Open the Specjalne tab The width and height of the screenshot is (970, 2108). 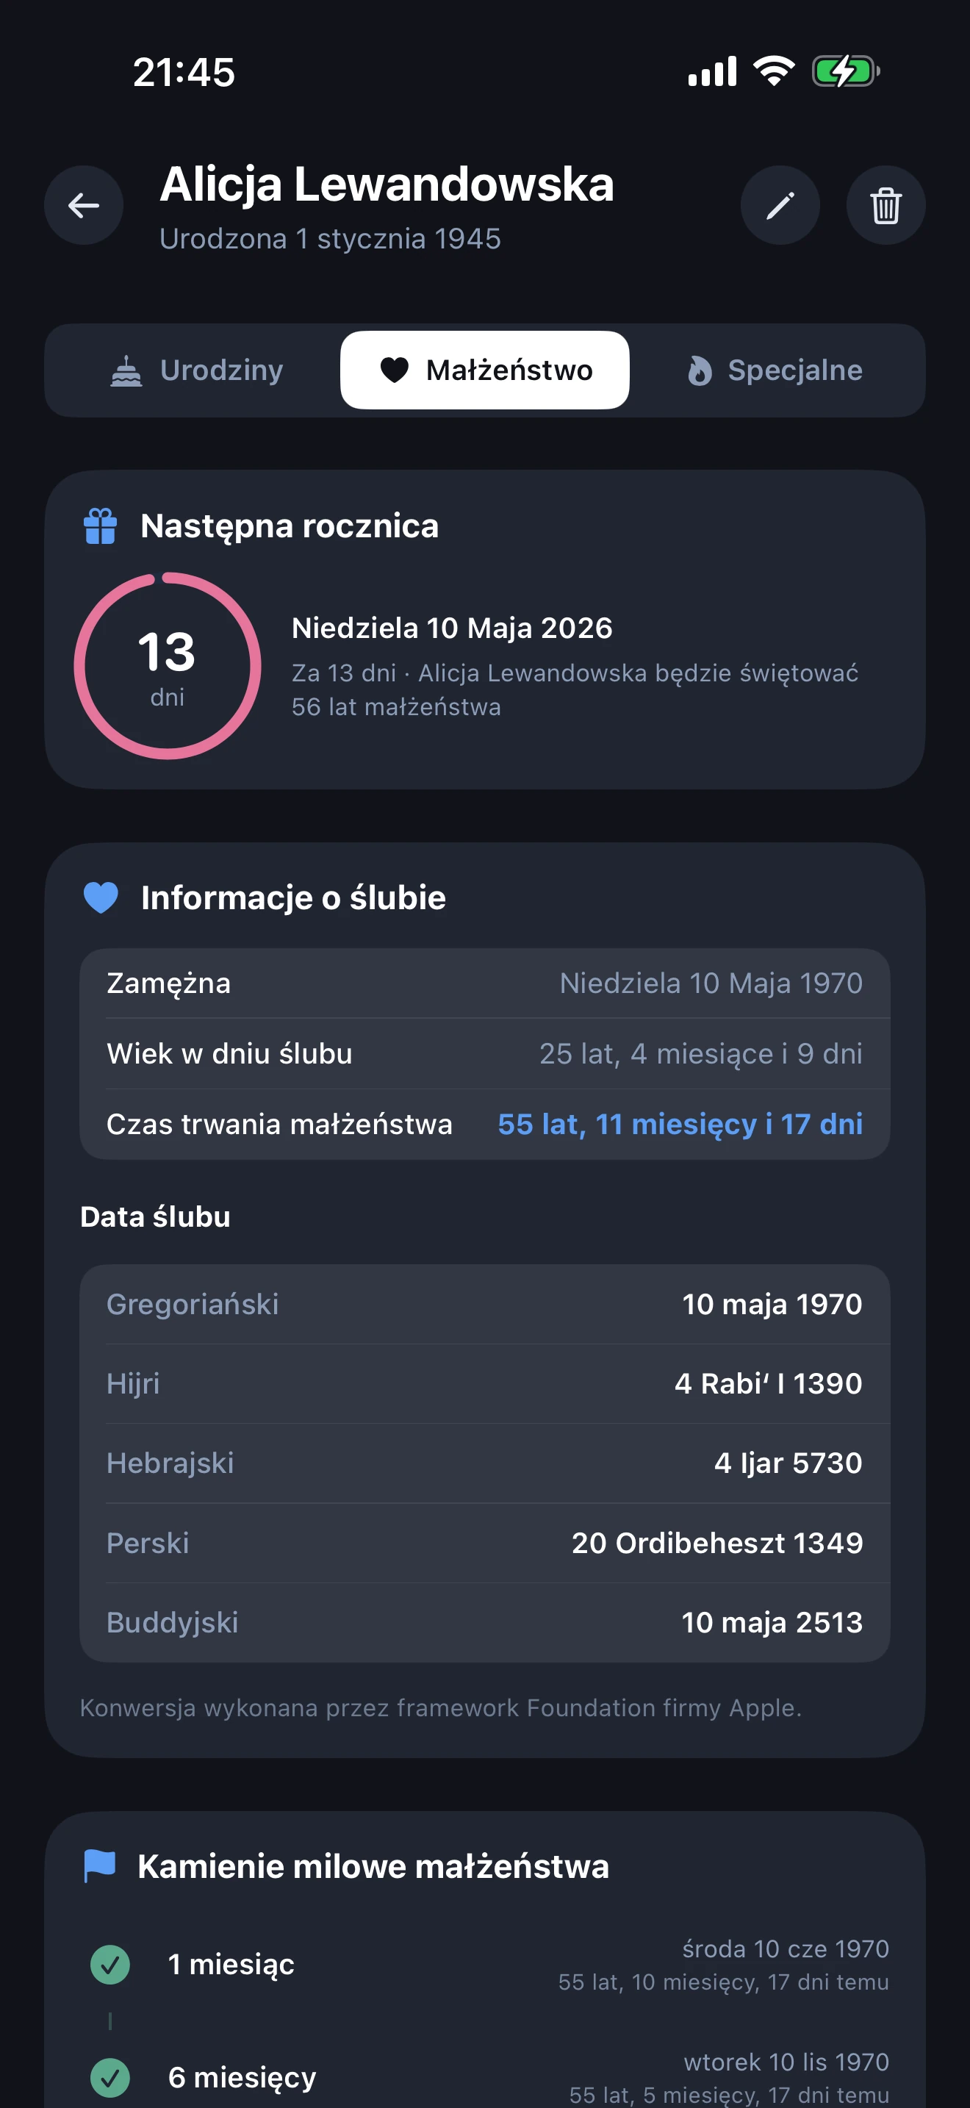pyautogui.click(x=775, y=370)
